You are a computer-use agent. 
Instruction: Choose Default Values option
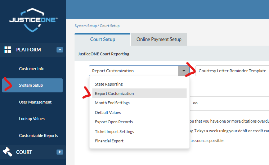pos(139,113)
